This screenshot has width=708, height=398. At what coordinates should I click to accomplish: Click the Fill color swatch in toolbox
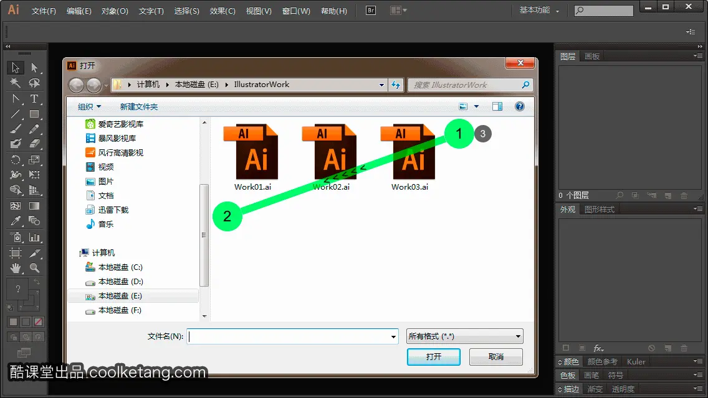(x=17, y=289)
